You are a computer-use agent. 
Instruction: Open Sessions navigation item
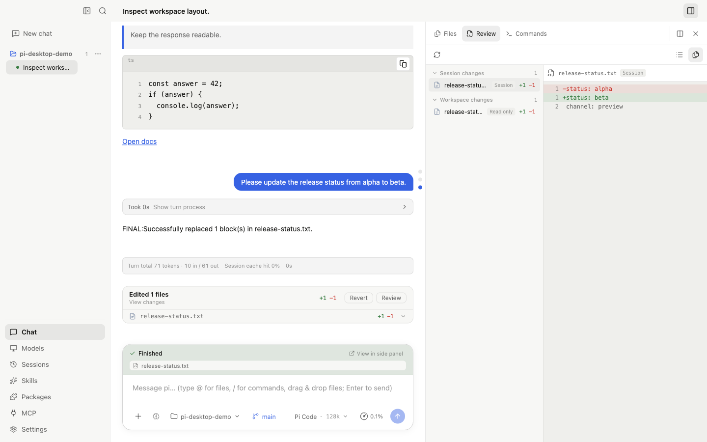(x=55, y=364)
